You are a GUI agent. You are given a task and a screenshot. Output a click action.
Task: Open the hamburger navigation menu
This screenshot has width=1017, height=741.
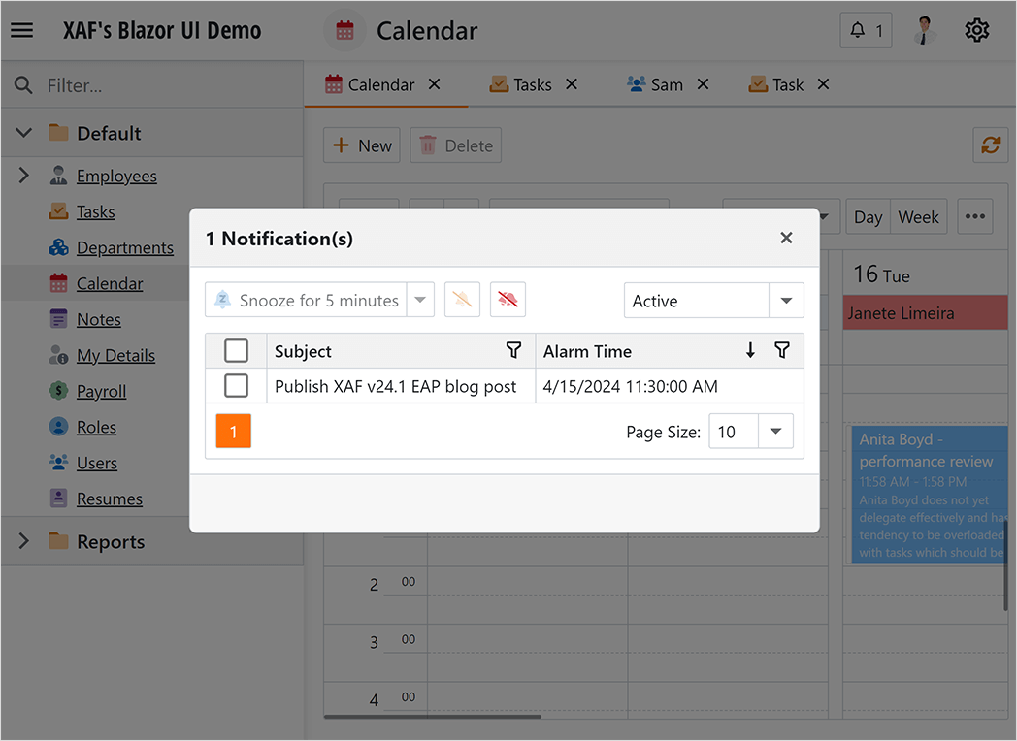point(21,29)
